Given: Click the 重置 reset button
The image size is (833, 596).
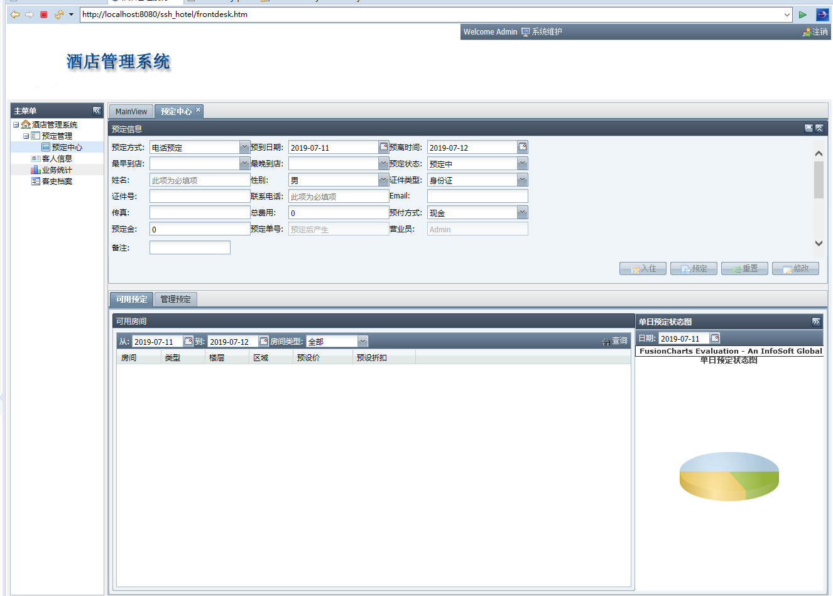Looking at the screenshot, I should coord(744,269).
